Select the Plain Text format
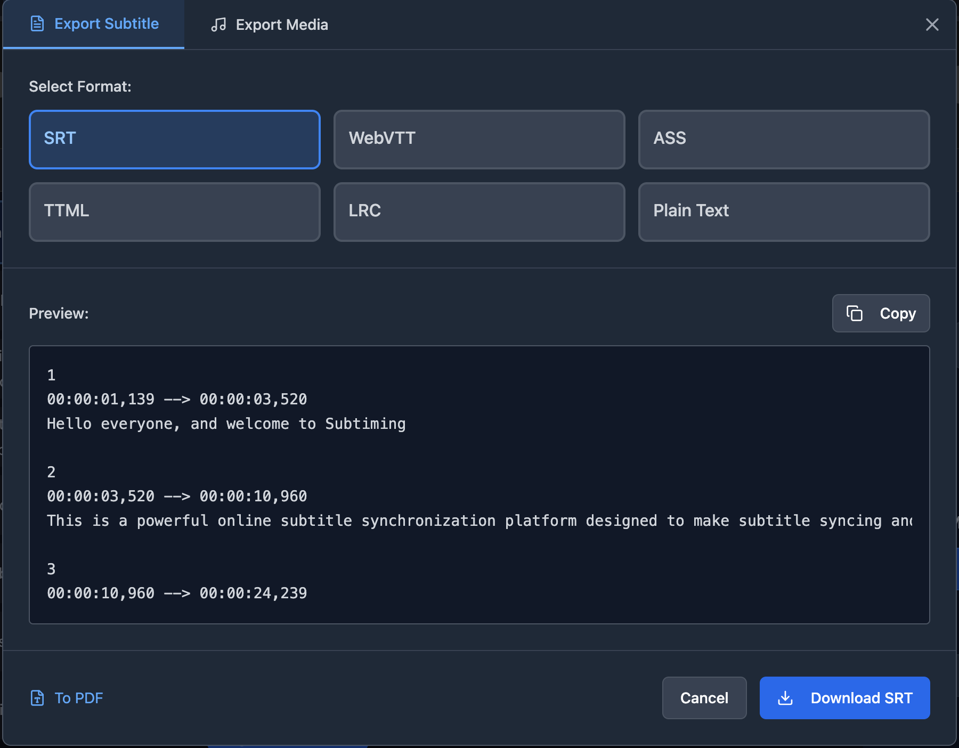 tap(783, 212)
